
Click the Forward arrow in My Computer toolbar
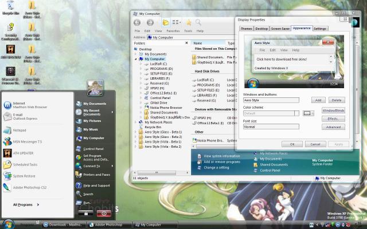(x=150, y=22)
